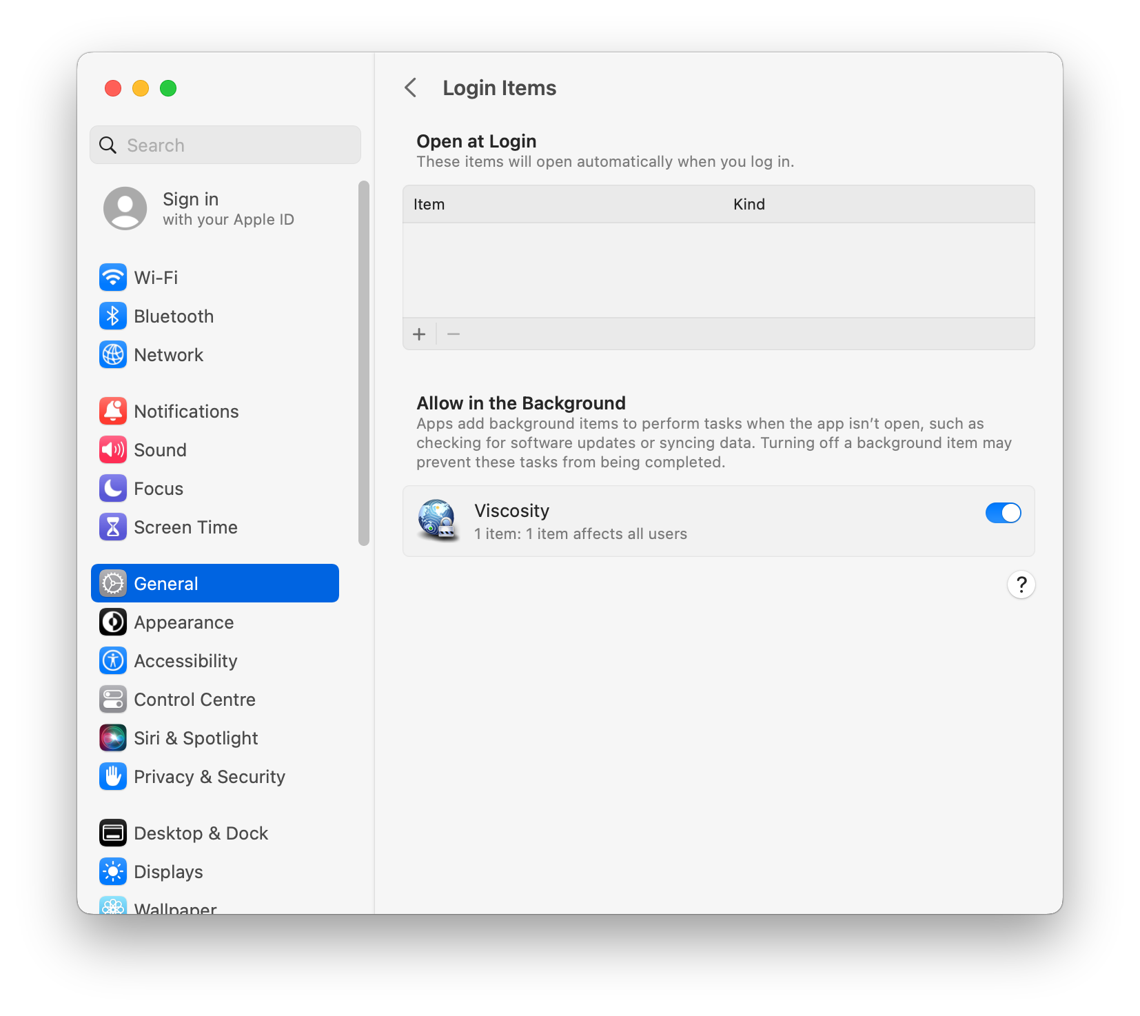This screenshot has width=1140, height=1016.
Task: Select Notifications in the sidebar
Action: (x=187, y=412)
